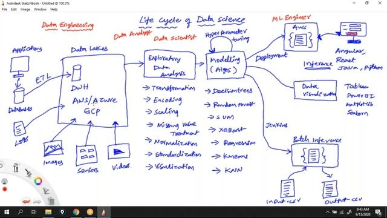Open the Image menu
This screenshot has height=218, width=387.
pyautogui.click(x=25, y=10)
